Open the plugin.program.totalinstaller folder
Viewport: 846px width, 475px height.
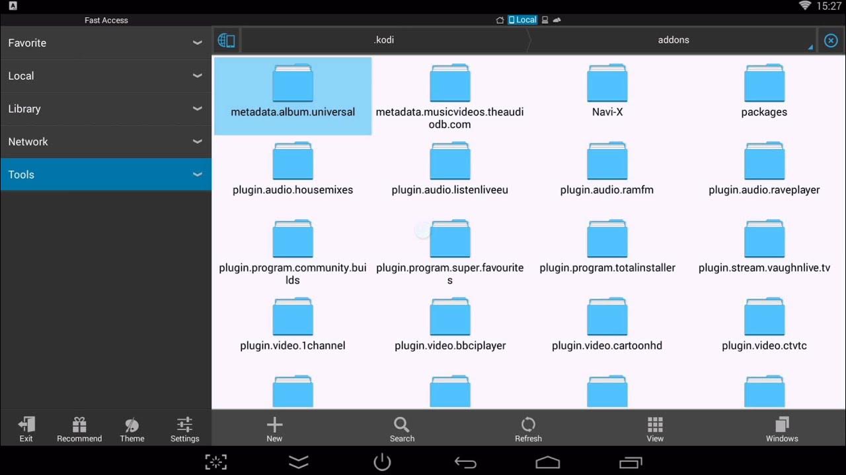(607, 246)
